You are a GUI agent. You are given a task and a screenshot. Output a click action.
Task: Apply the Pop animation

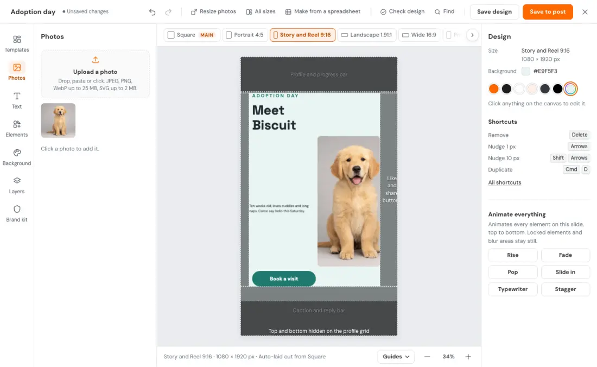click(512, 272)
